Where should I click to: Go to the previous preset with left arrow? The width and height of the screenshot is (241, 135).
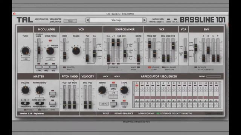[x=88, y=20]
